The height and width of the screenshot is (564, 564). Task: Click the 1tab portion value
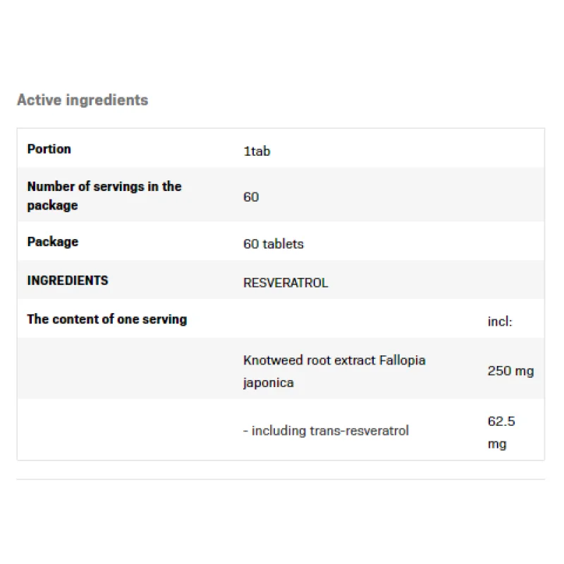point(257,151)
